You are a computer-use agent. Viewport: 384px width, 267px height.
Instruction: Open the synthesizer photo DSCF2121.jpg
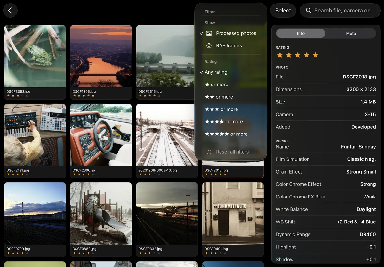point(35,135)
